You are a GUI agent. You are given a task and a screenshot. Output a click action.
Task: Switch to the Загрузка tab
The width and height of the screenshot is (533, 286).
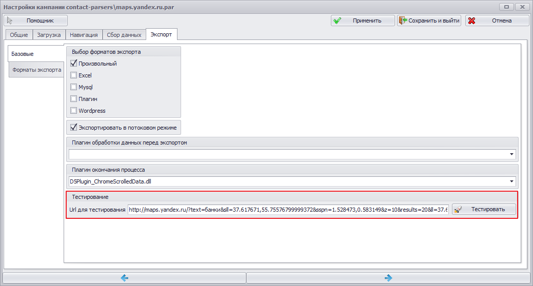click(49, 35)
